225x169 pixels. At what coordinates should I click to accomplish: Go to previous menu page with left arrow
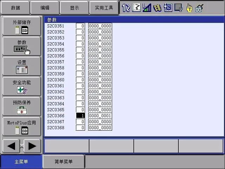click(x=12, y=146)
